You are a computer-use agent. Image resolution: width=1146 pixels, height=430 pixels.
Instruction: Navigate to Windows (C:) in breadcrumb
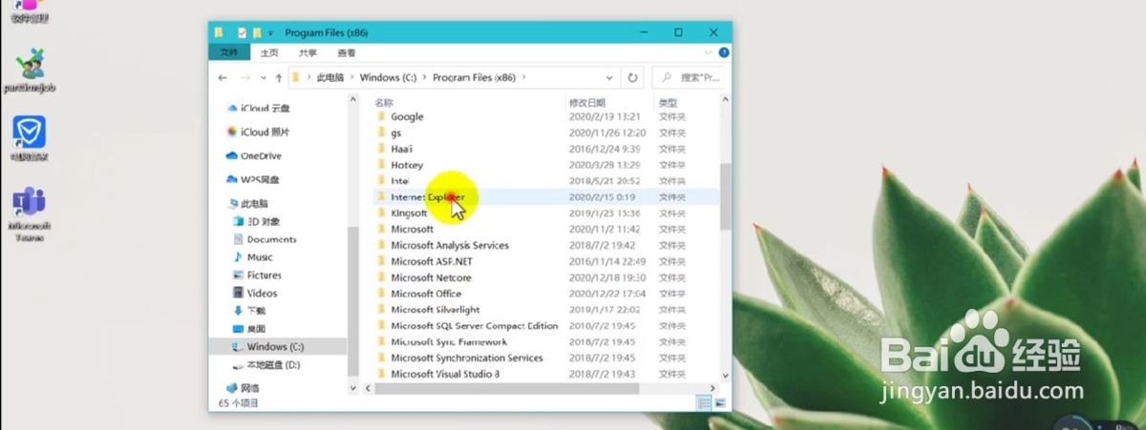click(388, 77)
